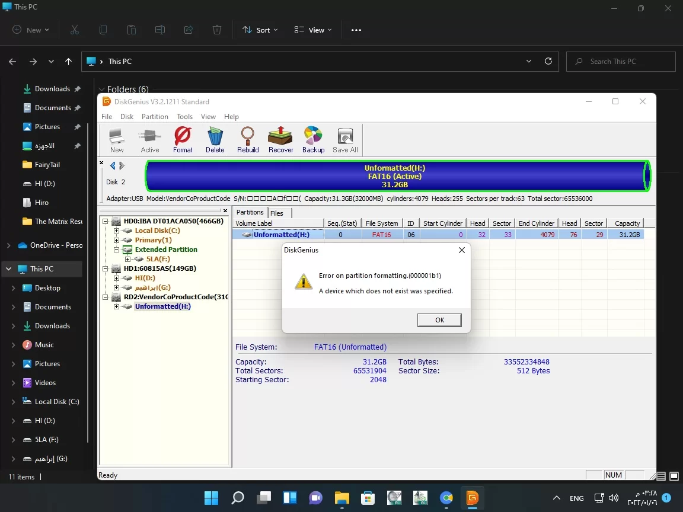Select Local Disk (C:) in Explorer sidebar
This screenshot has height=512, width=683.
tap(57, 402)
